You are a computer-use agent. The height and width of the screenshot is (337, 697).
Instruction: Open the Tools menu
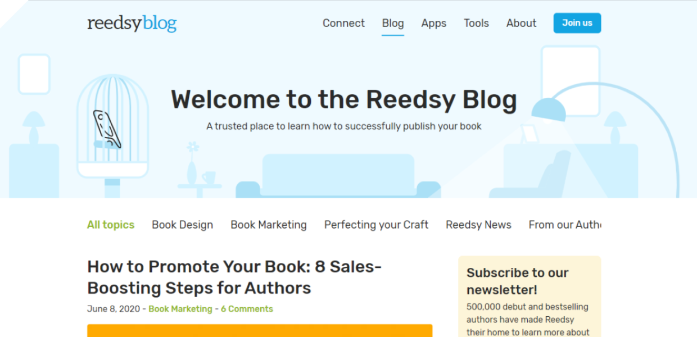click(476, 23)
